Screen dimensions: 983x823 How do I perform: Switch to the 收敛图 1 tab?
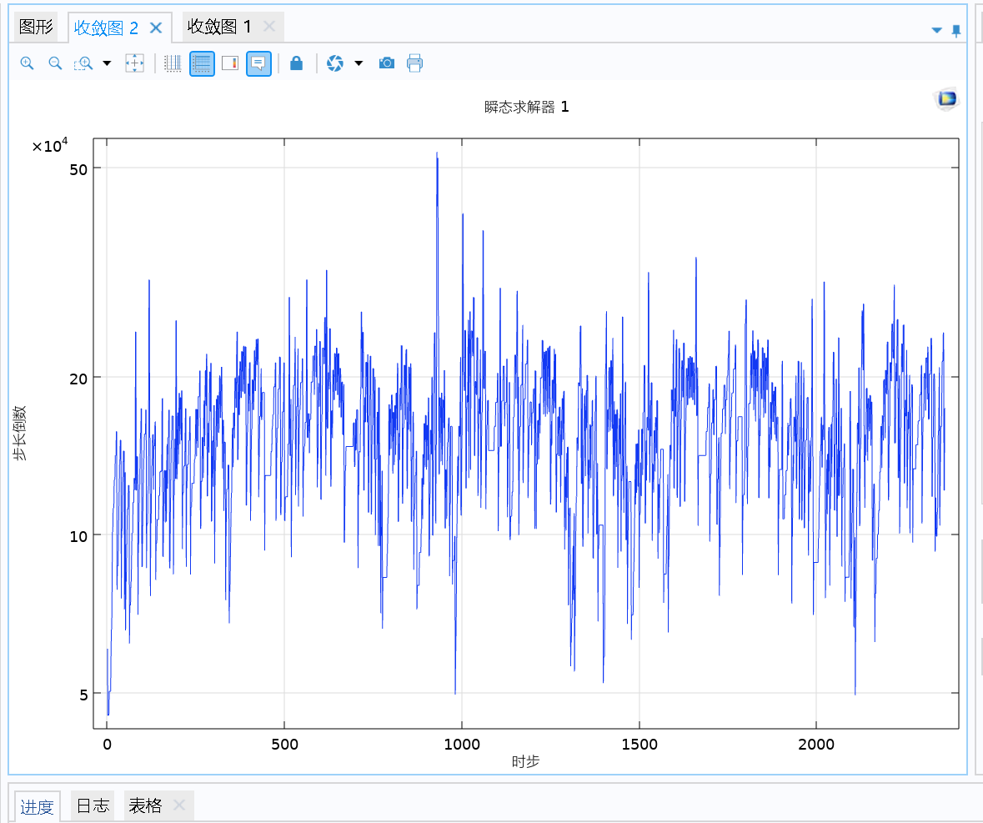(x=219, y=28)
